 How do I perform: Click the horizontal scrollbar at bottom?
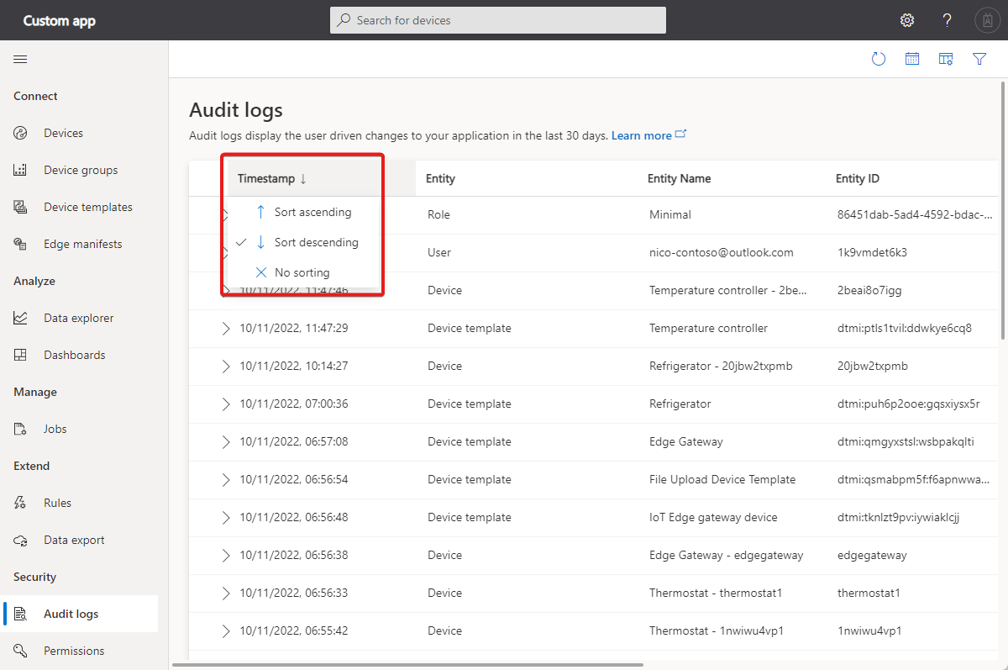[407, 664]
